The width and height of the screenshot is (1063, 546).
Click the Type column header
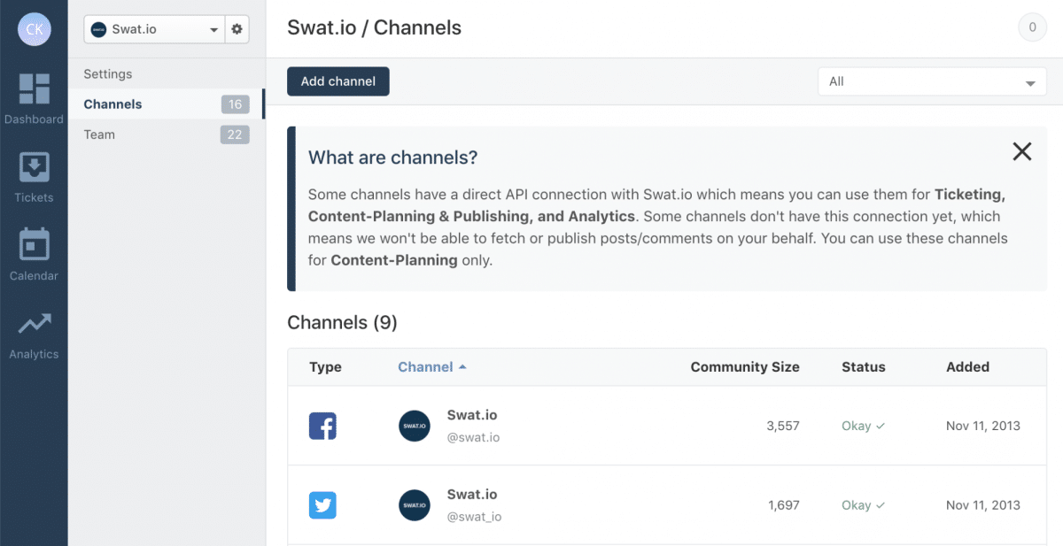[x=325, y=367]
